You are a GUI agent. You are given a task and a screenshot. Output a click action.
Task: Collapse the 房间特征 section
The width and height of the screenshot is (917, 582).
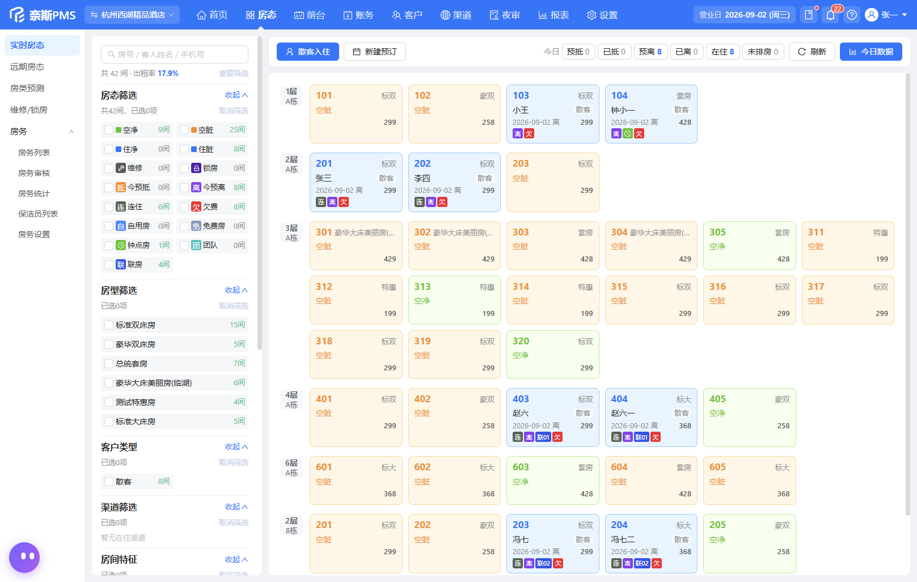(236, 559)
